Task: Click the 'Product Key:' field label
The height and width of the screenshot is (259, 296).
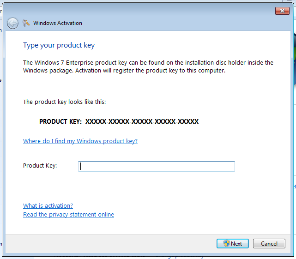Action: click(40, 166)
